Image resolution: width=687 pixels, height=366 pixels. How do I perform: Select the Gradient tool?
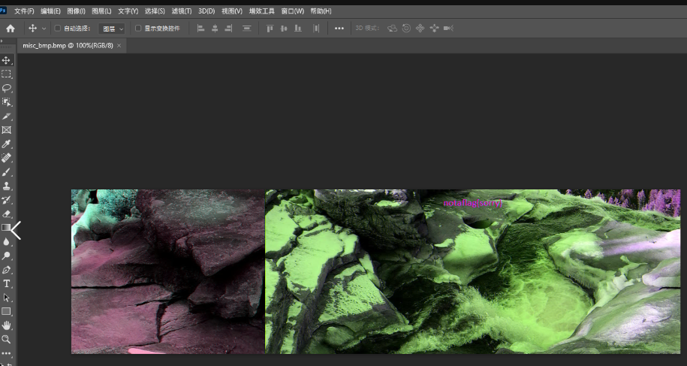click(x=7, y=228)
